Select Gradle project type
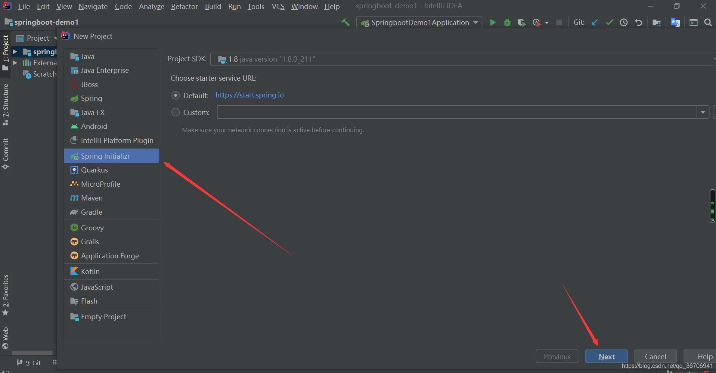This screenshot has height=373, width=716. [111, 212]
